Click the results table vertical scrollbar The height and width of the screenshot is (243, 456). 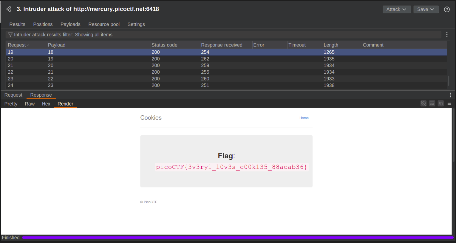448,81
